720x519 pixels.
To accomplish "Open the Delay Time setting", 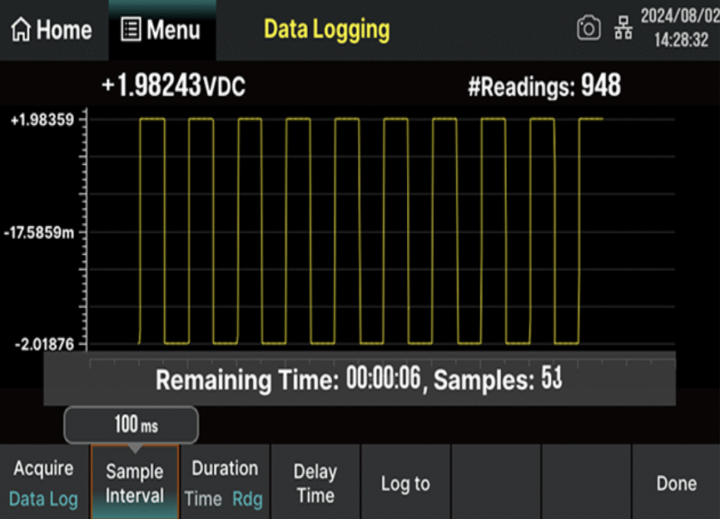I will tap(315, 482).
